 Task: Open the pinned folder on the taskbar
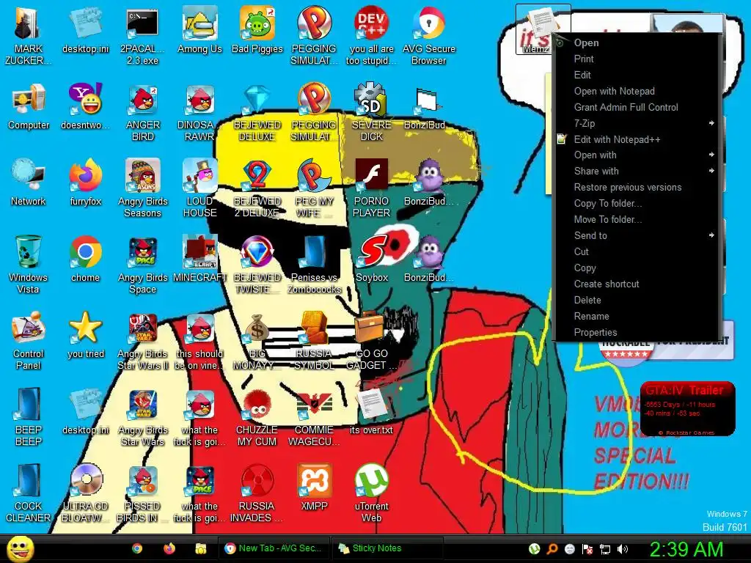[x=201, y=548]
